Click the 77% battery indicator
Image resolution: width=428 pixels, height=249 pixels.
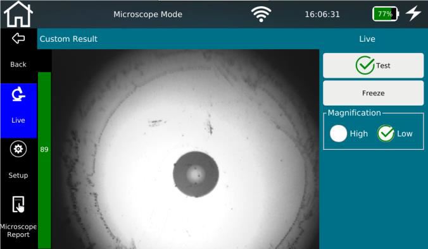(x=386, y=14)
